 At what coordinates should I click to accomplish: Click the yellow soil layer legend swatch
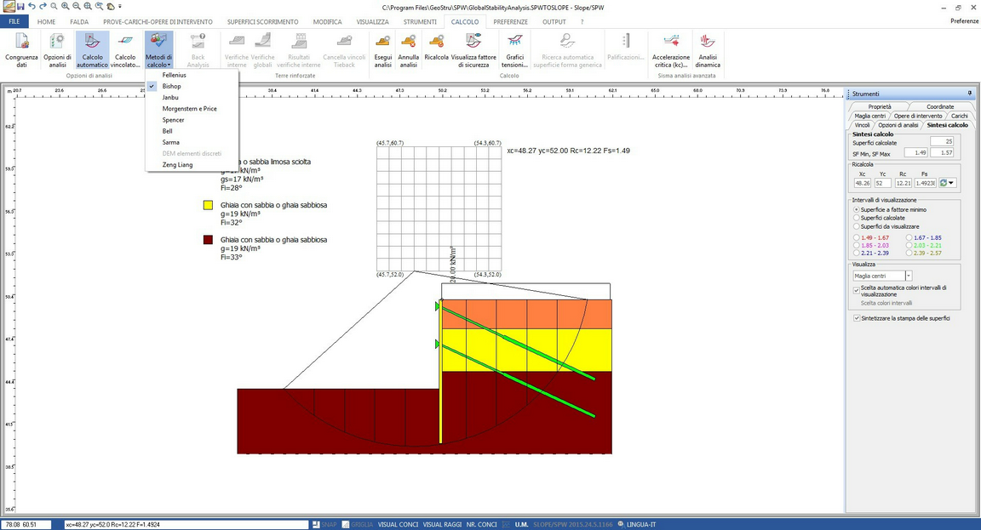pos(209,205)
